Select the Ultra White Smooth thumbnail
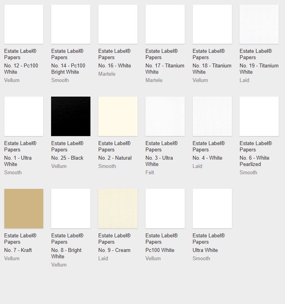The height and width of the screenshot is (304, 285). click(x=212, y=209)
